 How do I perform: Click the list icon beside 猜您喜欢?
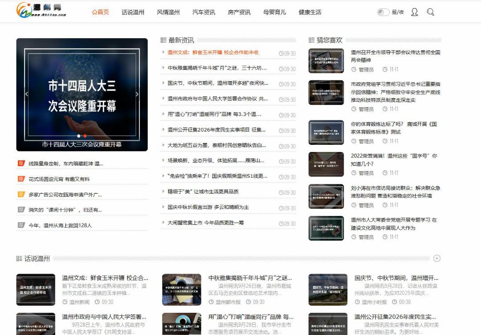point(311,40)
